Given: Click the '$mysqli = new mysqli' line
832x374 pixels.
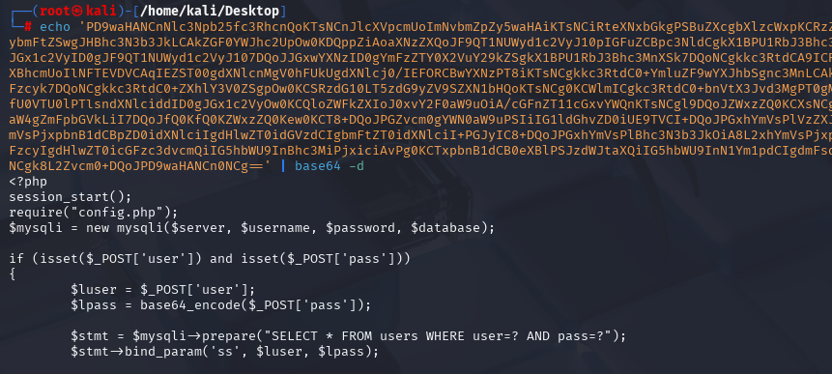Looking at the screenshot, I should click(251, 228).
